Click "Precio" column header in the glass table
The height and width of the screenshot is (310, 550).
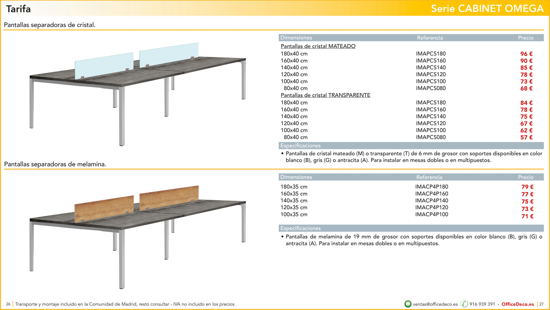(x=526, y=38)
